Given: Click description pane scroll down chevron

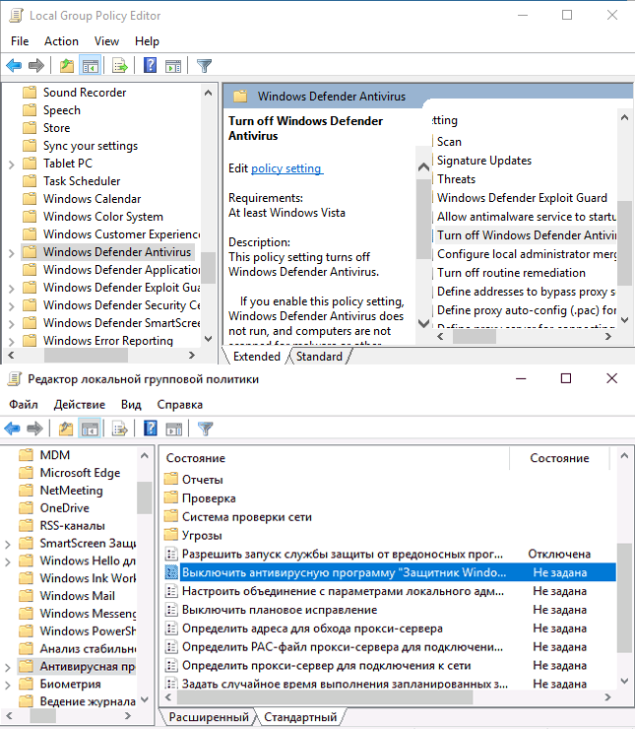Looking at the screenshot, I should coord(423,323).
